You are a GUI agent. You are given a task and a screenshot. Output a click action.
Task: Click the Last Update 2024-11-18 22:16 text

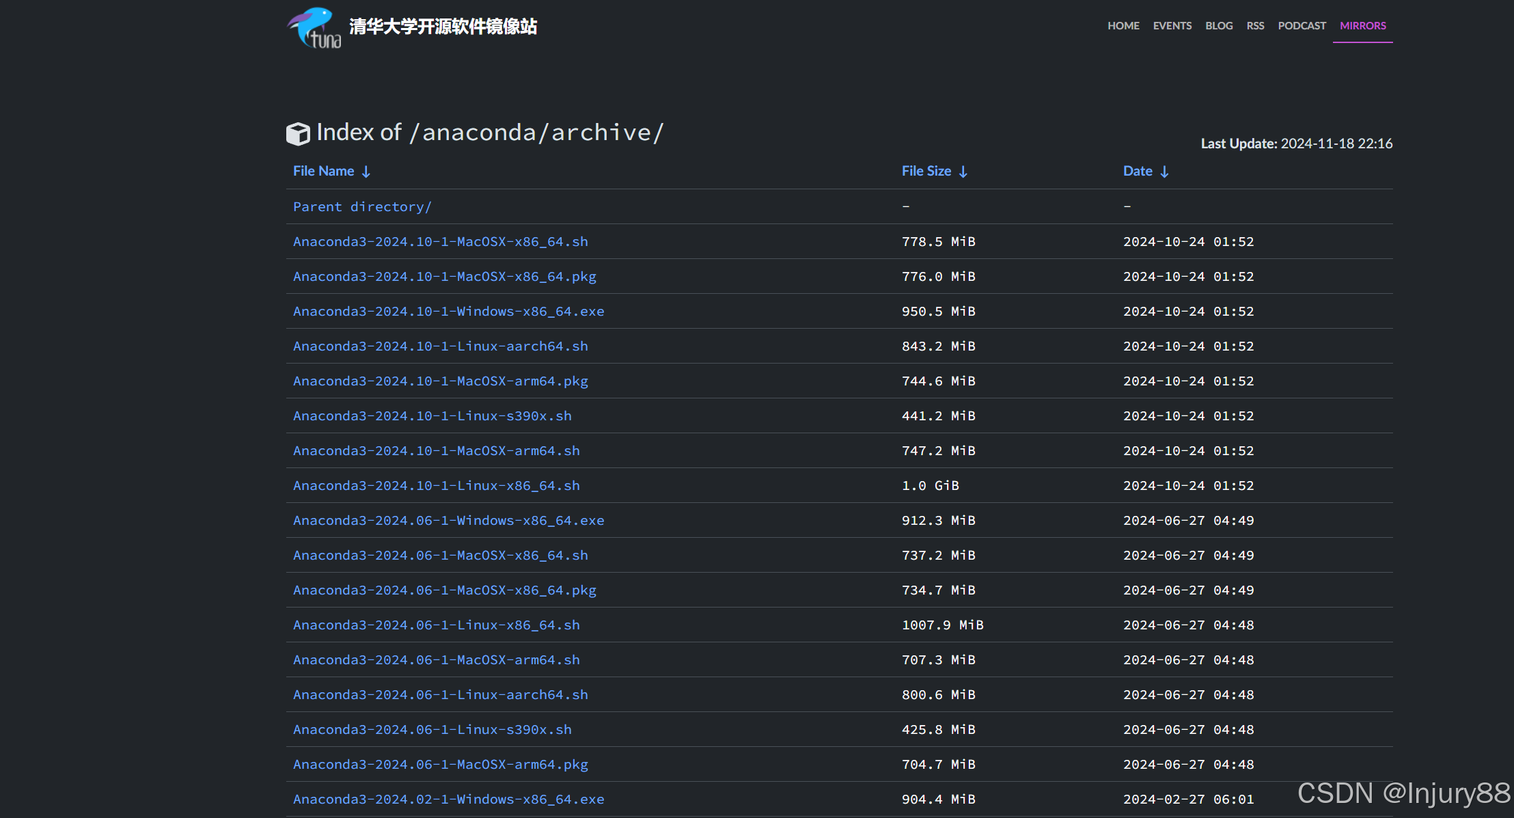click(1297, 144)
